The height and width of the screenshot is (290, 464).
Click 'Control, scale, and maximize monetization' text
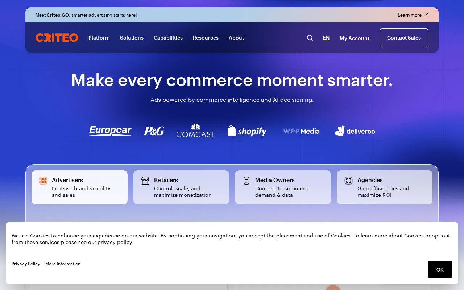[x=183, y=192]
